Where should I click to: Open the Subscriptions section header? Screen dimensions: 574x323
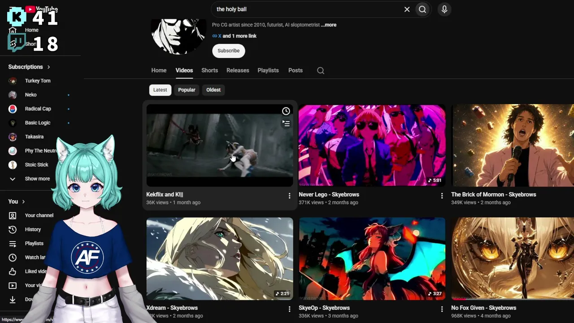coord(29,67)
